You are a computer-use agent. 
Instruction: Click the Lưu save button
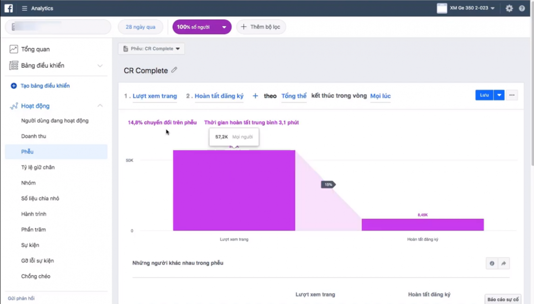point(484,95)
